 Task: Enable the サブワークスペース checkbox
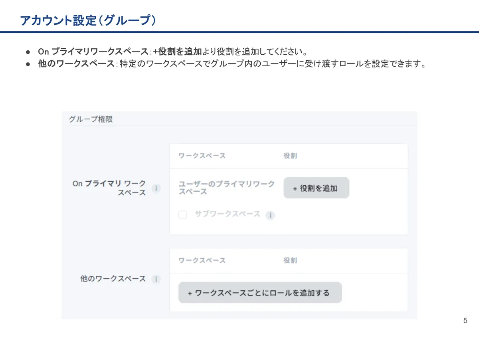tap(182, 215)
